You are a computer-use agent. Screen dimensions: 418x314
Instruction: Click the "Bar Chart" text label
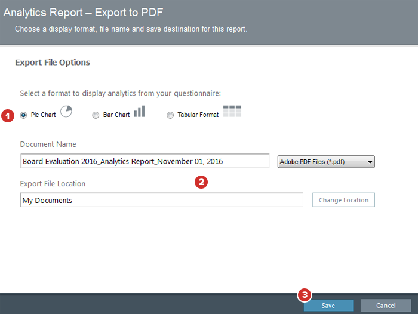(115, 115)
